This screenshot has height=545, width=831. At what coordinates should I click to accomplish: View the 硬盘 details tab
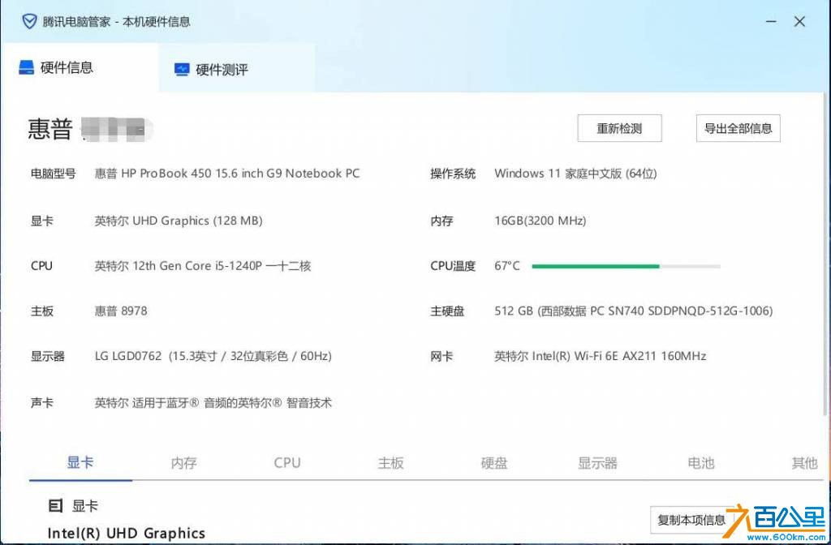coord(493,462)
